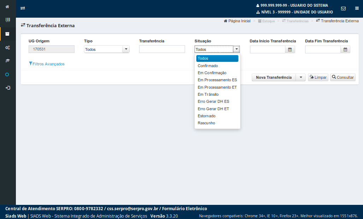The height and width of the screenshot is (219, 363).
Task: Pick Erro Gerar DH ES option
Action: coord(217,102)
